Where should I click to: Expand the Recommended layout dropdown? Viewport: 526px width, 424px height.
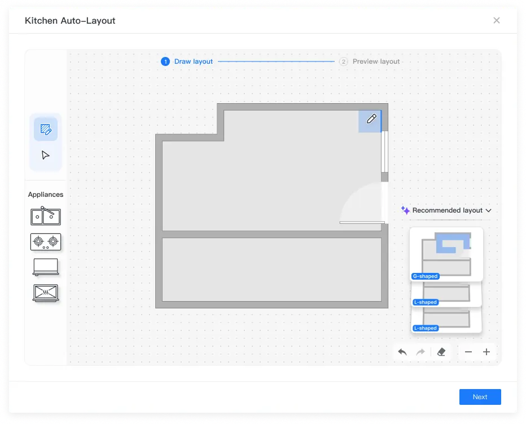pyautogui.click(x=446, y=210)
